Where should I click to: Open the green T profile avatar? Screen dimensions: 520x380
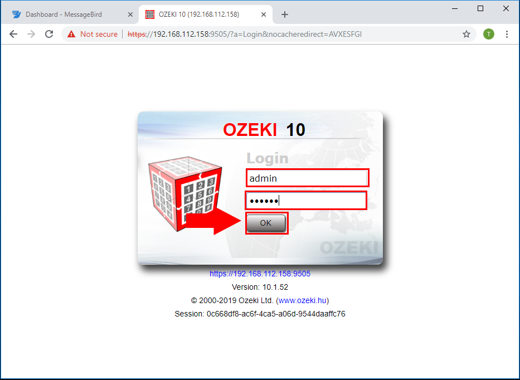[488, 34]
